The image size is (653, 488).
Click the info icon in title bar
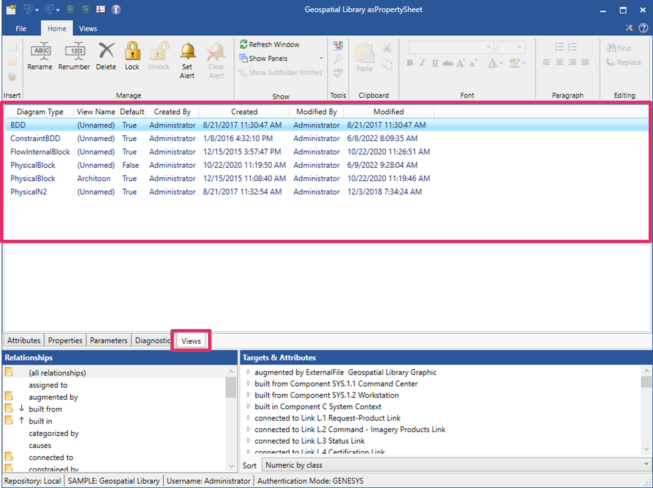pyautogui.click(x=116, y=10)
